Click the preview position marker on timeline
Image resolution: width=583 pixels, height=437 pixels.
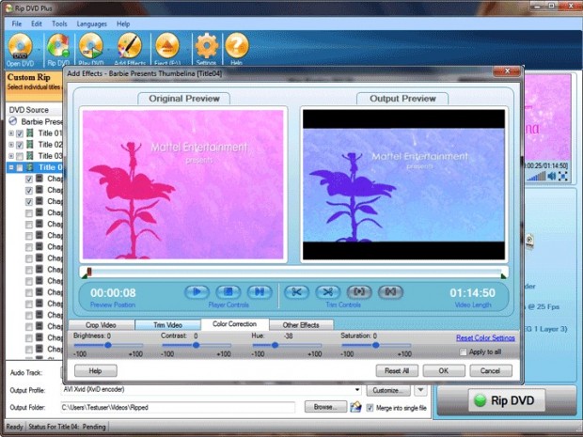coord(89,272)
